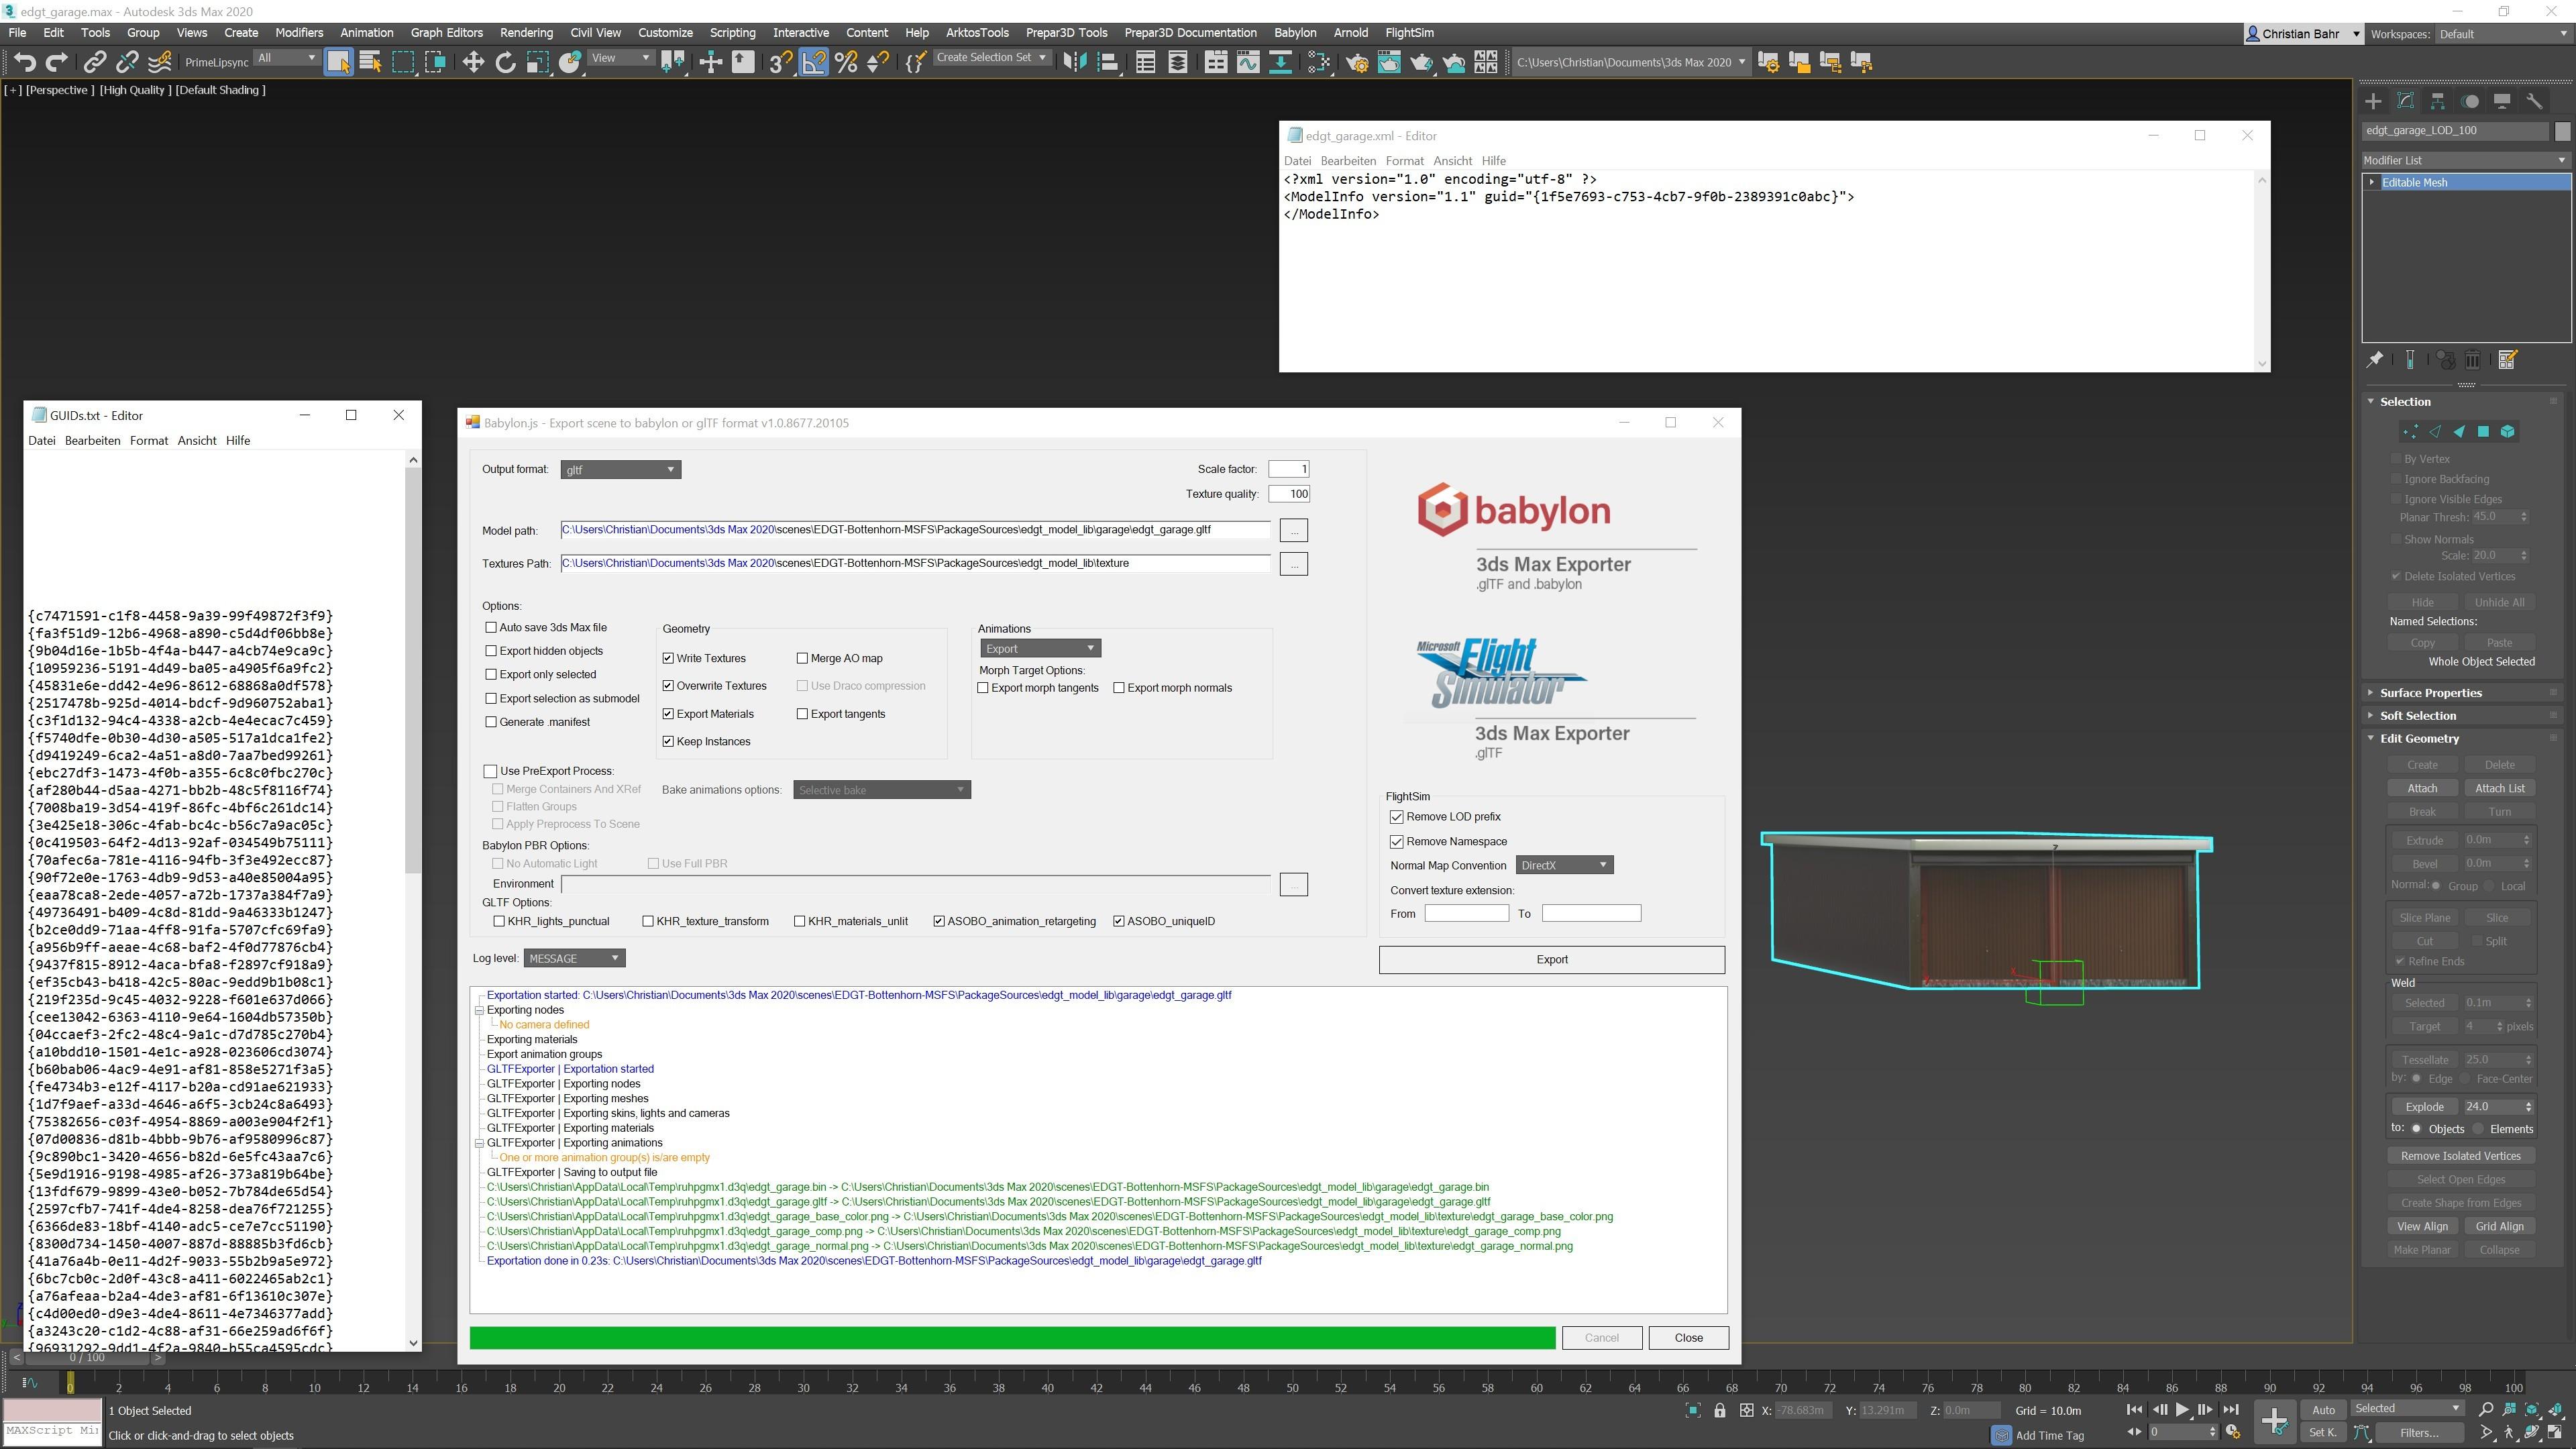Click the Unlink Selection broken chain icon
This screenshot has height=1449, width=2576.
click(x=127, y=62)
